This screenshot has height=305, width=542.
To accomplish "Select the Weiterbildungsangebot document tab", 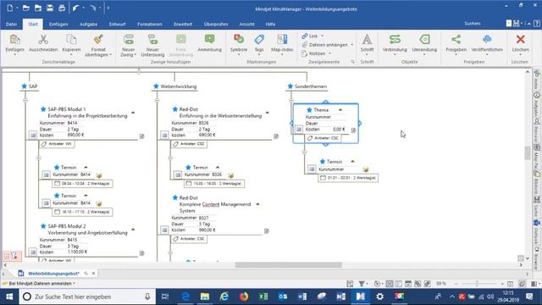I will tap(53, 273).
